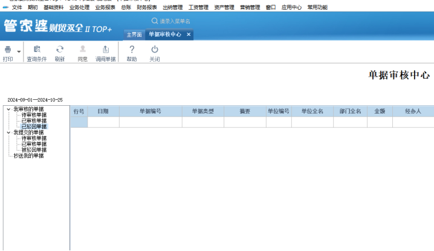Select 被驳回单据 tree item
The height and width of the screenshot is (251, 434).
34,149
